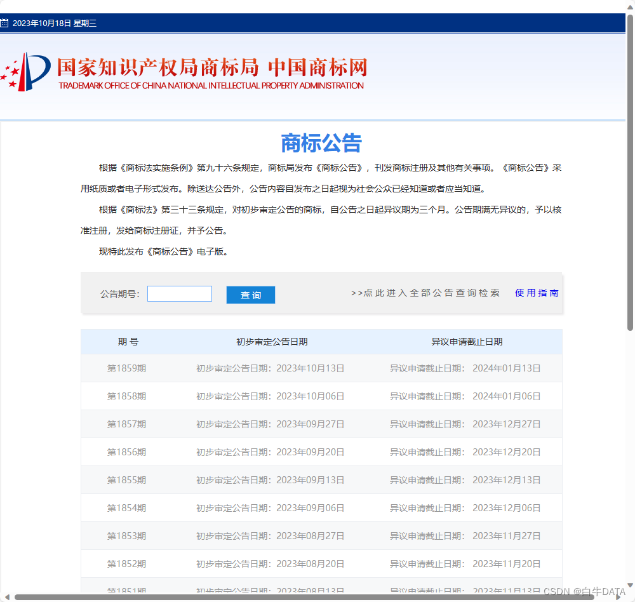635x602 pixels.
Task: Select opposition deadline 2024年01月06日
Action: (507, 396)
